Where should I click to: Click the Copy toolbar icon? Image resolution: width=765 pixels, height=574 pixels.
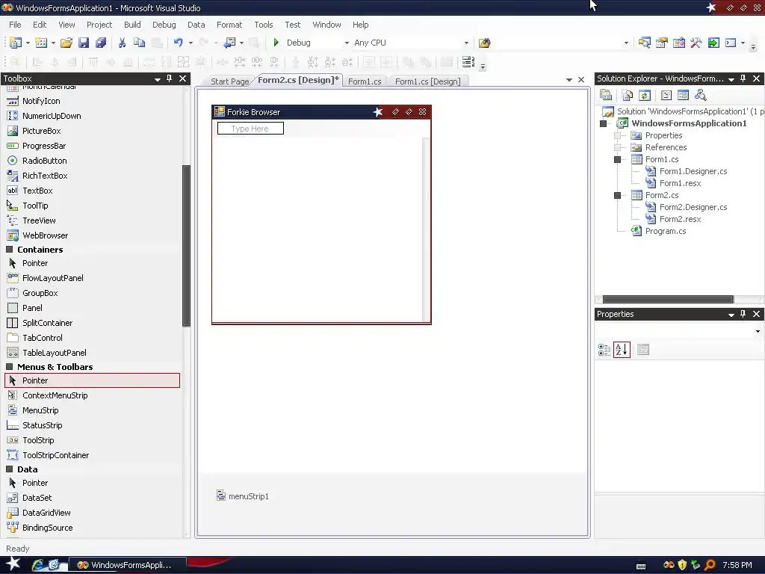pos(139,43)
